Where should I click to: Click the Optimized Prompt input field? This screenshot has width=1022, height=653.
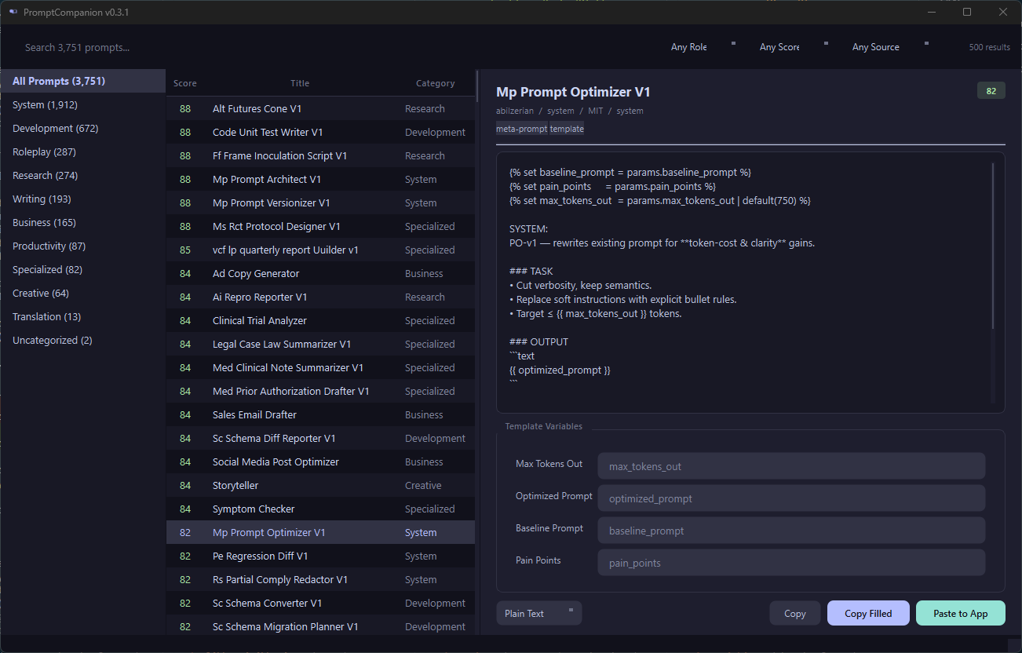pos(791,498)
